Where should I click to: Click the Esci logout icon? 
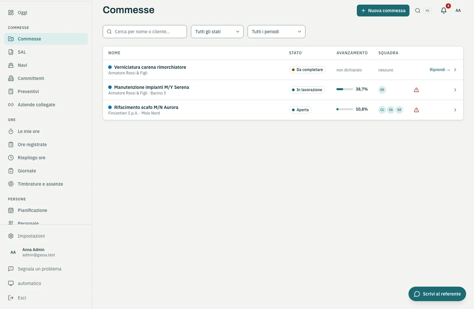coord(11,298)
